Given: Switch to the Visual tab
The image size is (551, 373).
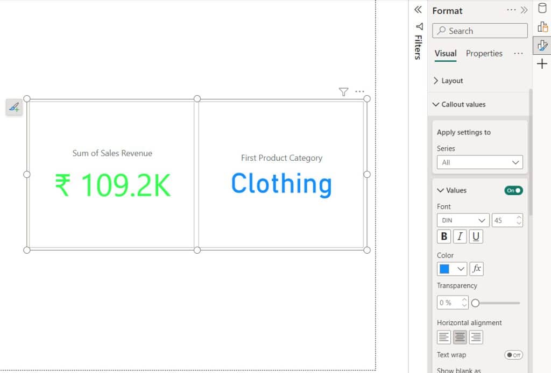Looking at the screenshot, I should tap(446, 53).
